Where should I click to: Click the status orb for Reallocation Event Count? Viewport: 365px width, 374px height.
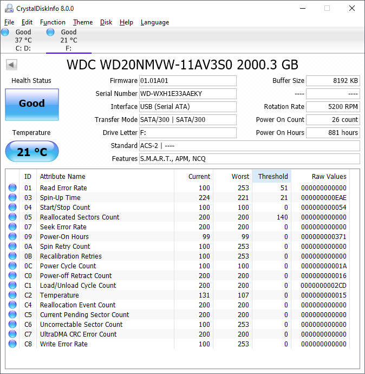coord(12,305)
